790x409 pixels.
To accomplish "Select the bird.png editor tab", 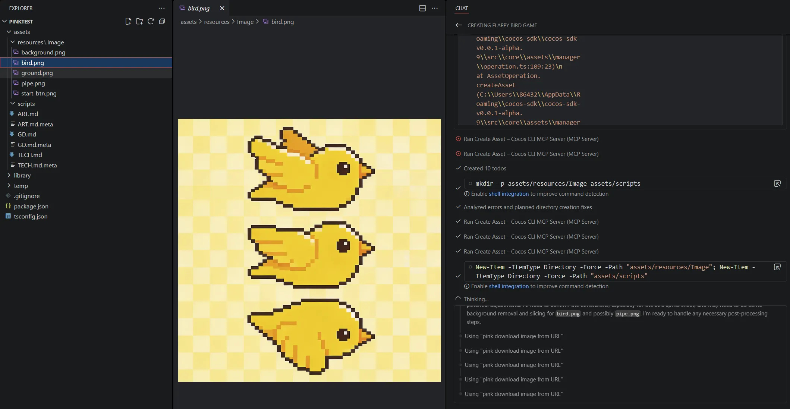I will 198,8.
